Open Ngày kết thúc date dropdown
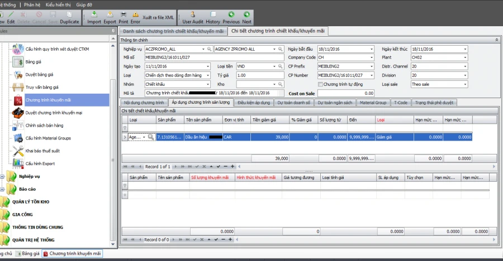The width and height of the screenshot is (503, 261). pyautogui.click(x=465, y=49)
